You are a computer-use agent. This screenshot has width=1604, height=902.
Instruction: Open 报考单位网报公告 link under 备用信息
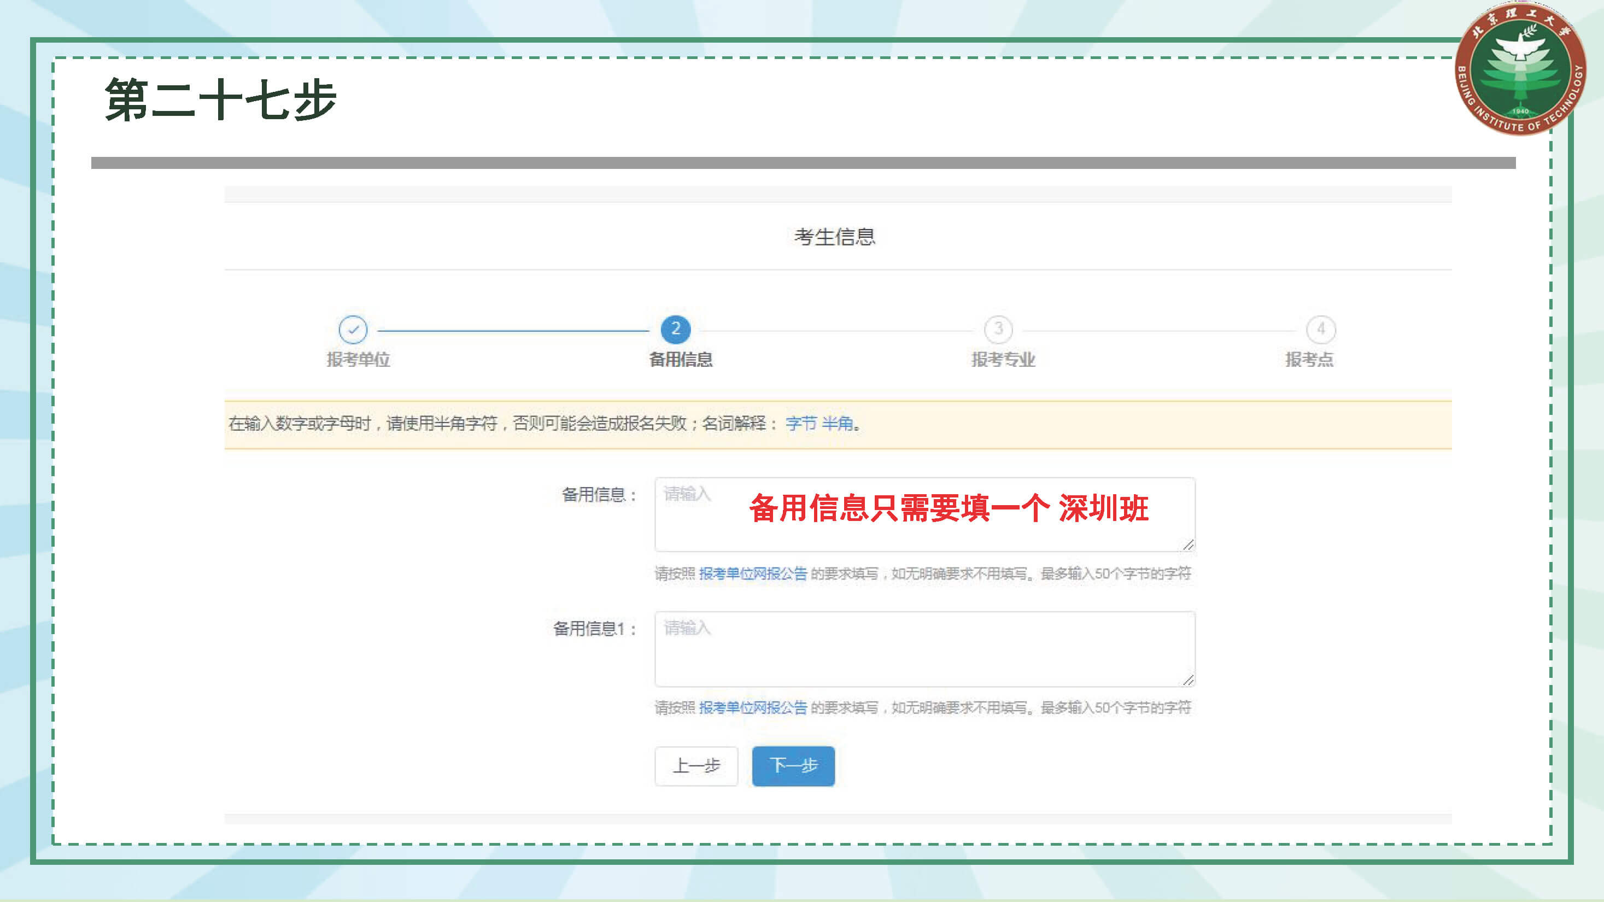click(x=753, y=573)
